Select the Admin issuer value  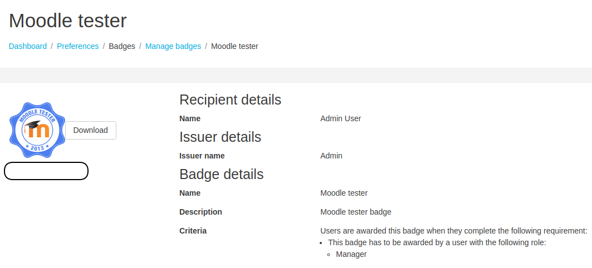[331, 156]
